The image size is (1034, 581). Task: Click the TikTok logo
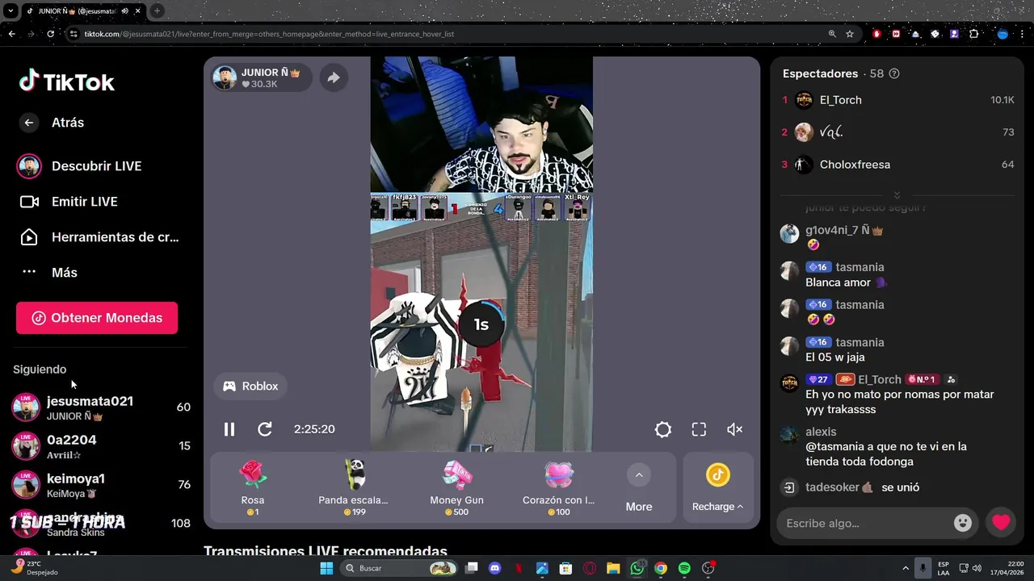[x=67, y=82]
